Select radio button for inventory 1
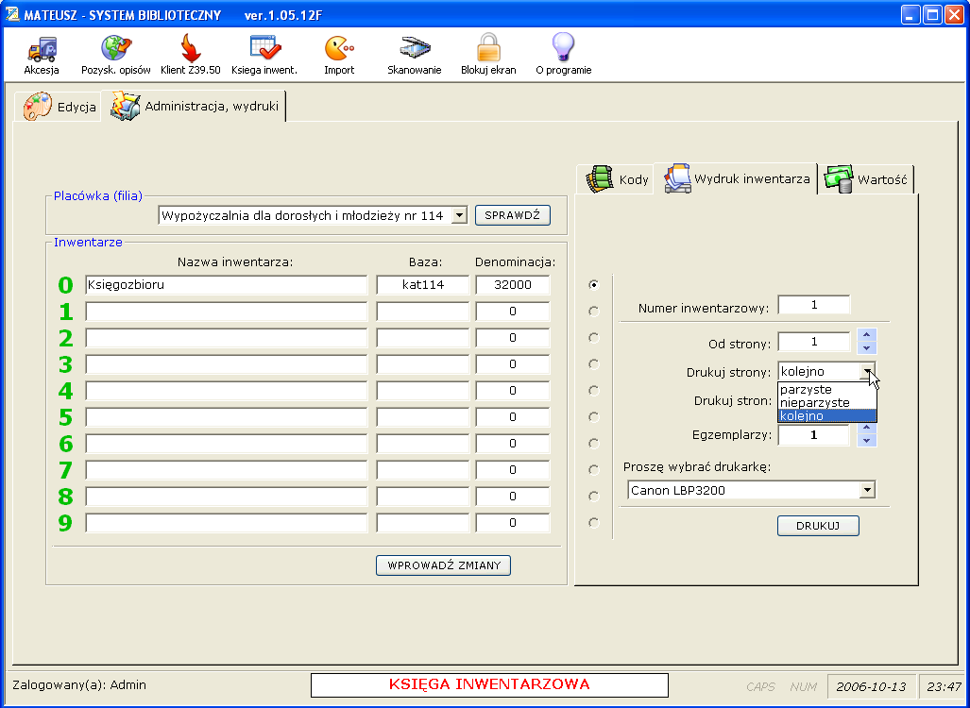970x708 pixels. point(594,312)
